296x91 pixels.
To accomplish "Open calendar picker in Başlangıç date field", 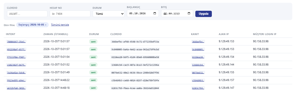I will pyautogui.click(x=155, y=13).
